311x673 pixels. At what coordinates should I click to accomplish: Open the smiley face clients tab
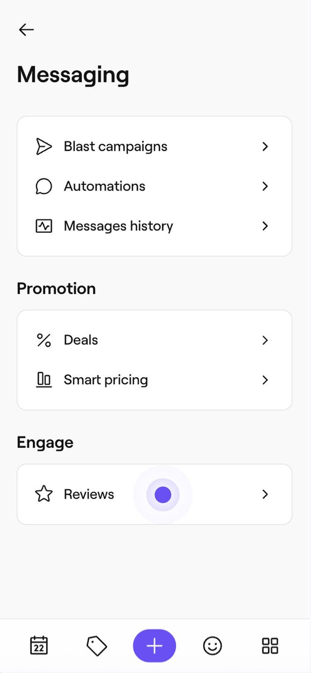[x=212, y=646]
